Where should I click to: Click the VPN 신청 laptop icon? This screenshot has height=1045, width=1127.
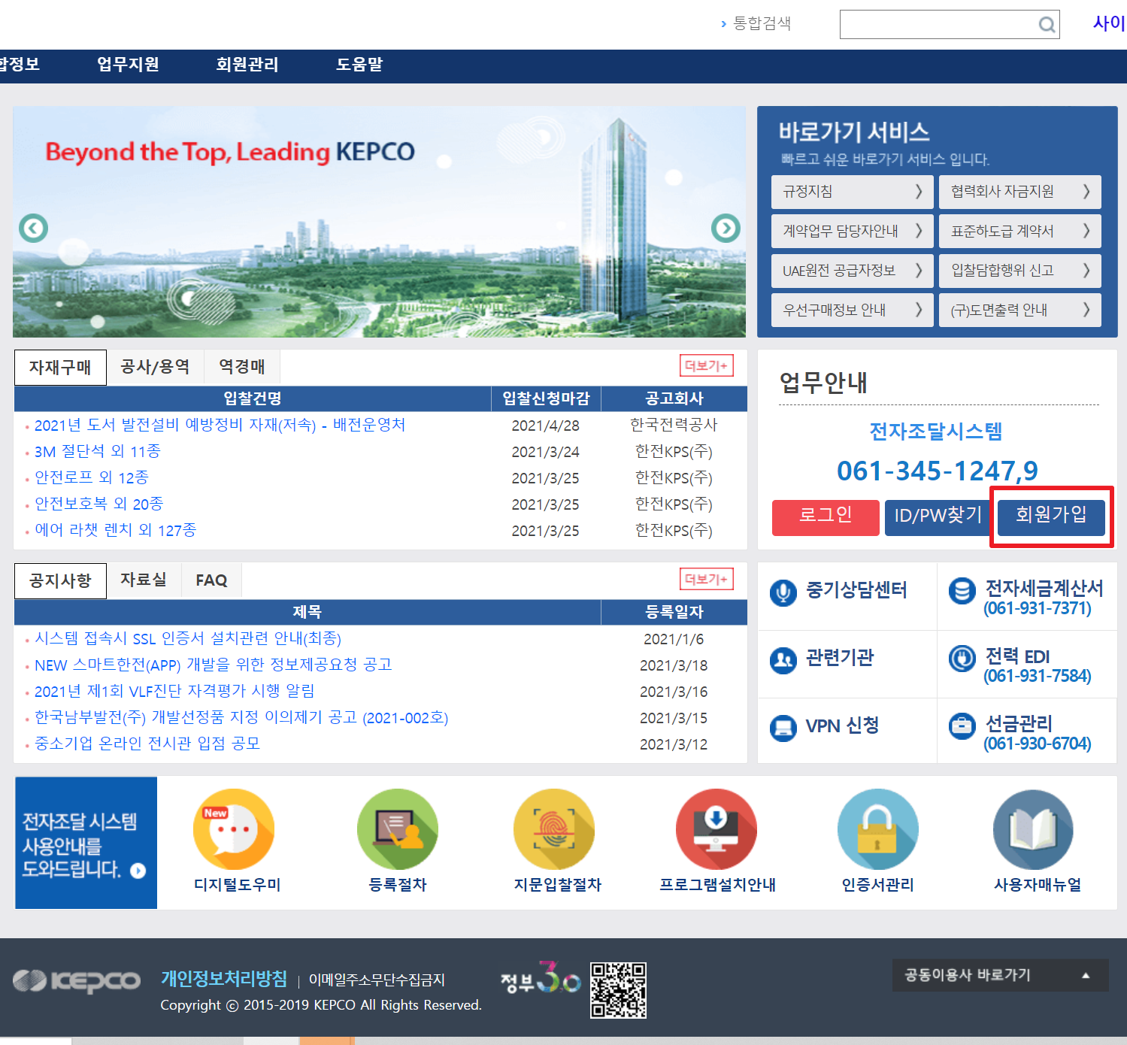pyautogui.click(x=783, y=728)
